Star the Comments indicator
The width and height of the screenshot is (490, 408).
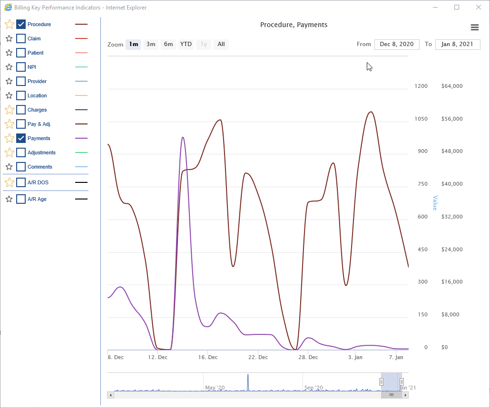[9, 167]
